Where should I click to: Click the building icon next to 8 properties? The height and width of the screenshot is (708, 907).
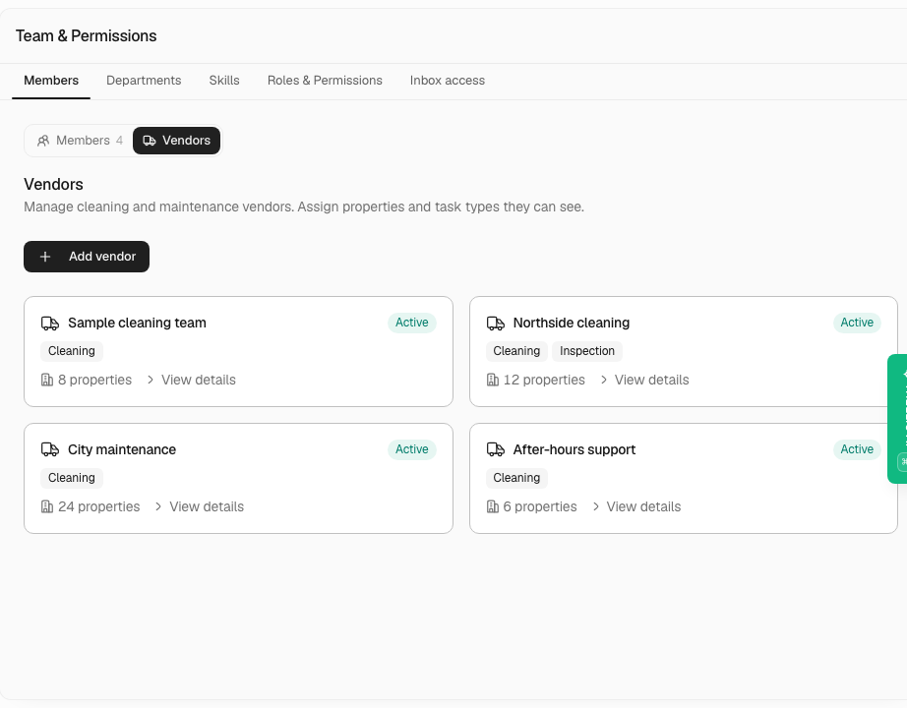click(x=47, y=380)
